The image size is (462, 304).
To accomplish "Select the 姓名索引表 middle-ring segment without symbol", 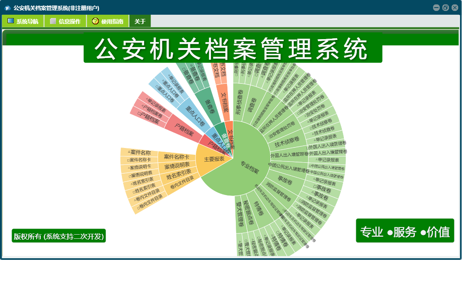I will pos(179,174).
